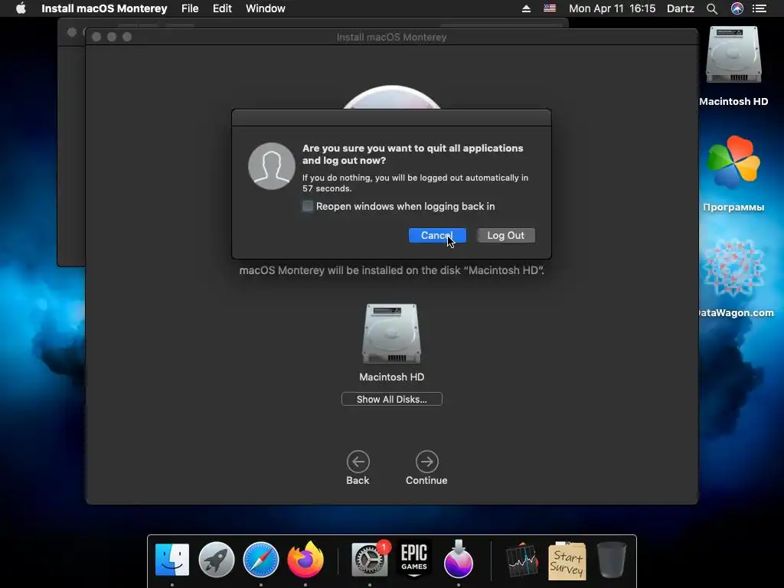This screenshot has height=588, width=784.
Task: Open System Preferences in the Dock
Action: tap(370, 560)
